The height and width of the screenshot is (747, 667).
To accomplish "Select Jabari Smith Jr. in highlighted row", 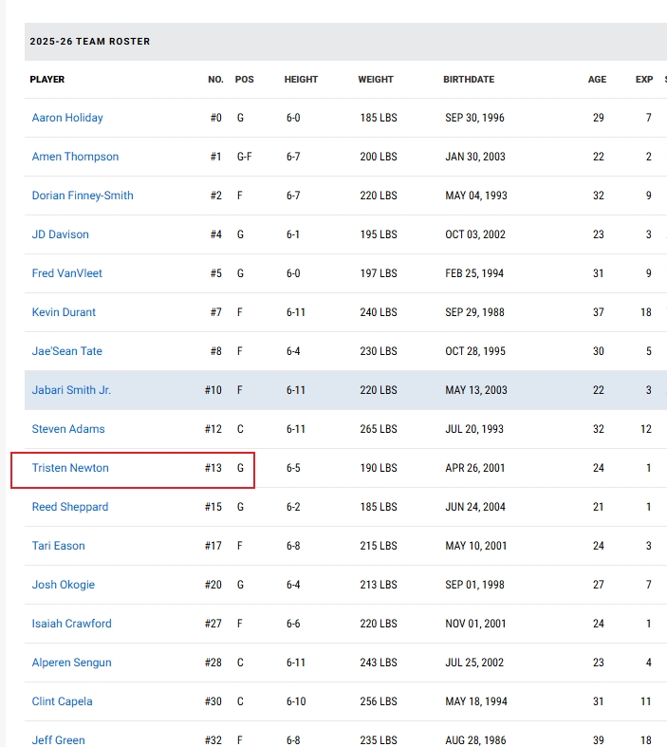I will click(71, 390).
